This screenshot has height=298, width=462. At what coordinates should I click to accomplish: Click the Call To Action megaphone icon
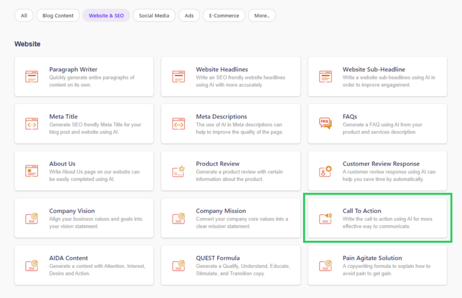[x=325, y=218]
